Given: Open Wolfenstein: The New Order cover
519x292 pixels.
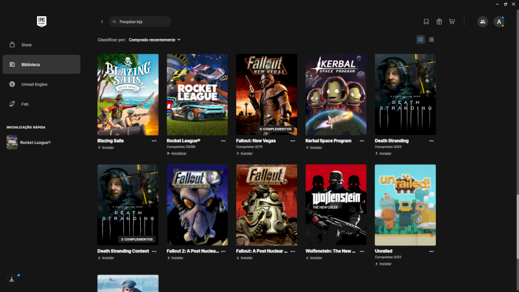Looking at the screenshot, I should (x=336, y=205).
